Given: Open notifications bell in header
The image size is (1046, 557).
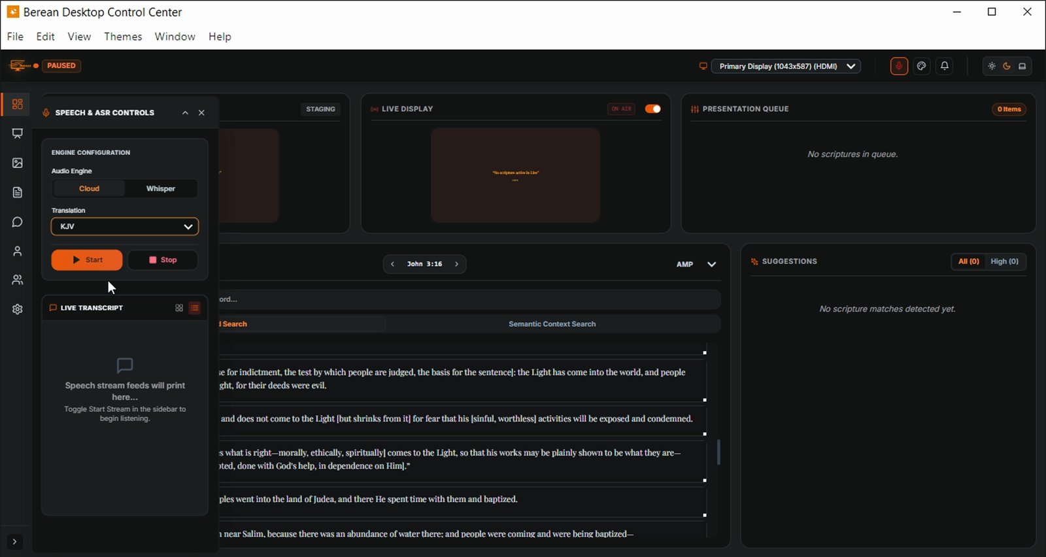Looking at the screenshot, I should (x=945, y=66).
